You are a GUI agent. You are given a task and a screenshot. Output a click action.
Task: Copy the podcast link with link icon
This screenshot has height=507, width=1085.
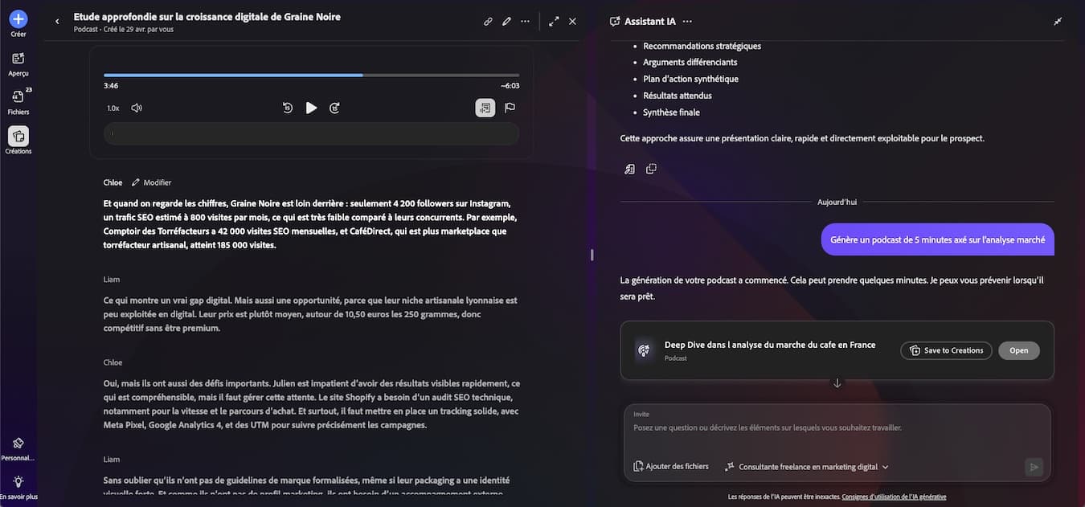coord(488,22)
